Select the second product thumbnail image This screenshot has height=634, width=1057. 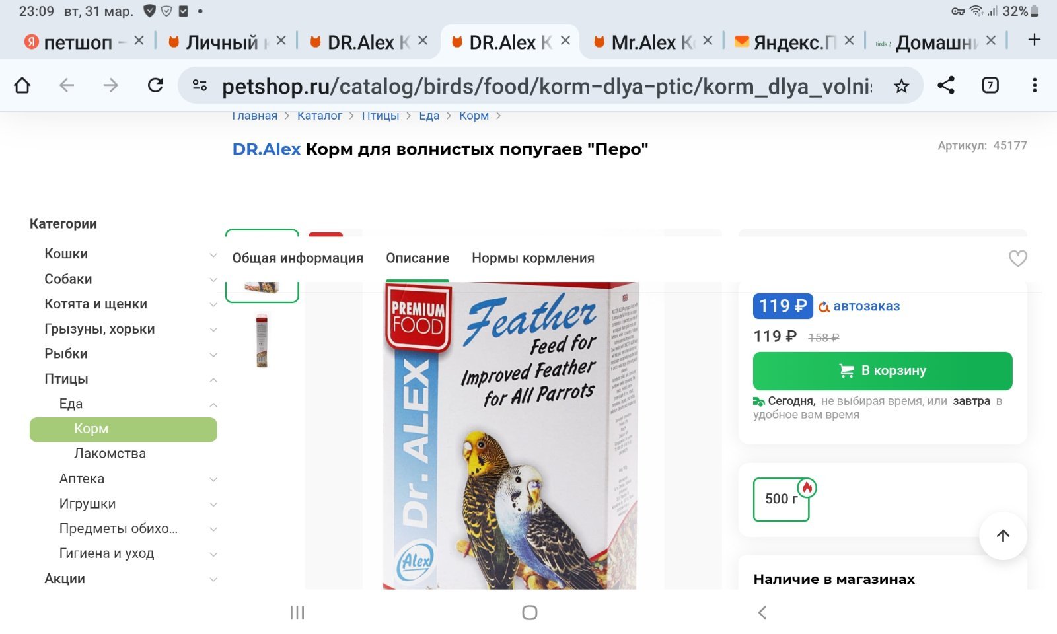click(262, 341)
